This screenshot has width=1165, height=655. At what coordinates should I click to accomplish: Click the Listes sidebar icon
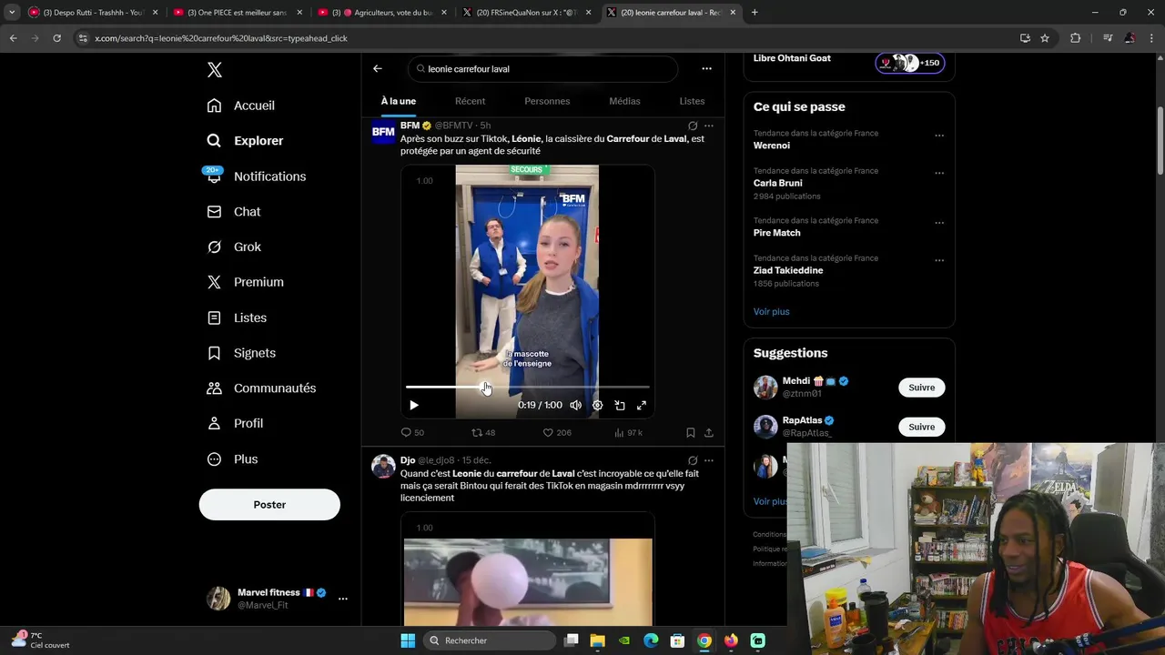pos(214,317)
